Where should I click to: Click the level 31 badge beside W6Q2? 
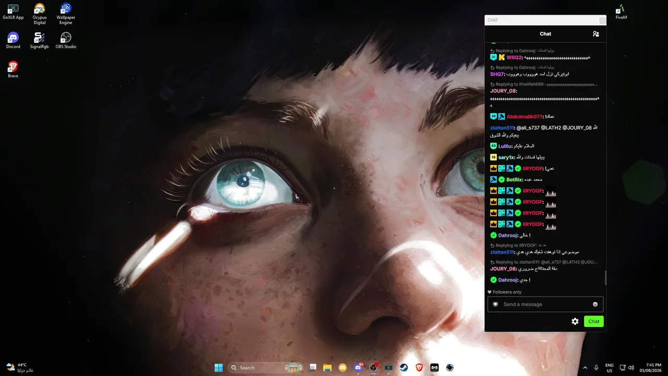(494, 57)
